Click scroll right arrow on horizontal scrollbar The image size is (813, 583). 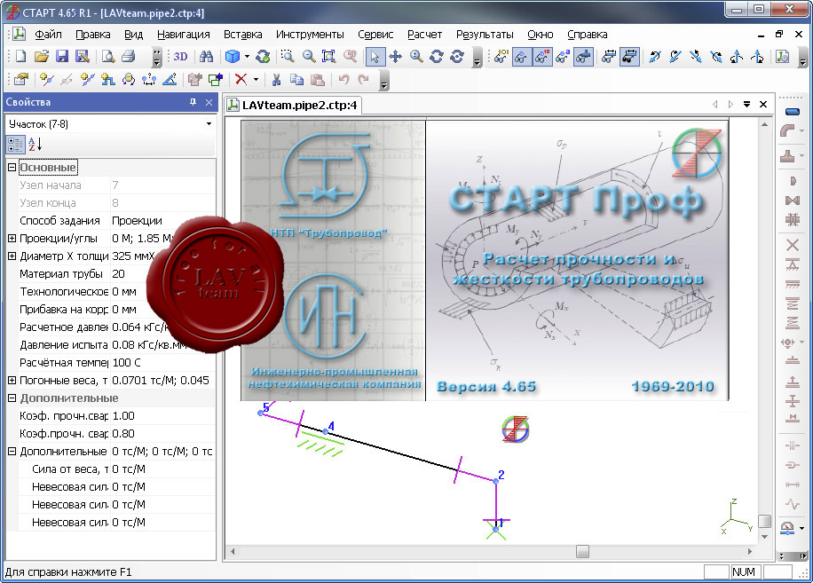coord(750,551)
